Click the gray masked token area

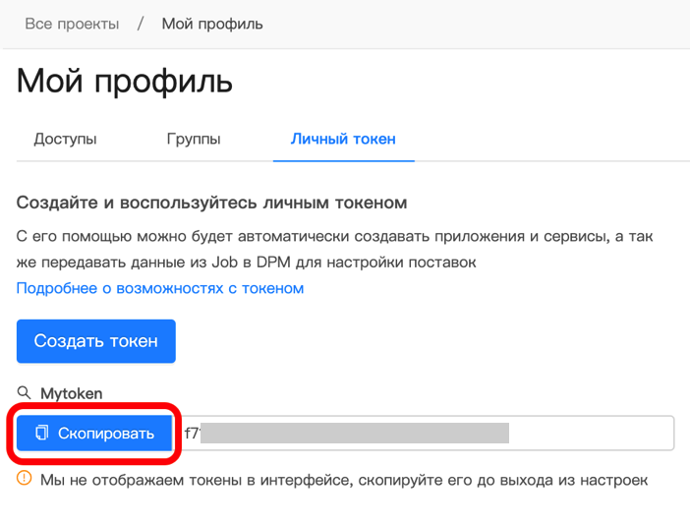(x=354, y=434)
